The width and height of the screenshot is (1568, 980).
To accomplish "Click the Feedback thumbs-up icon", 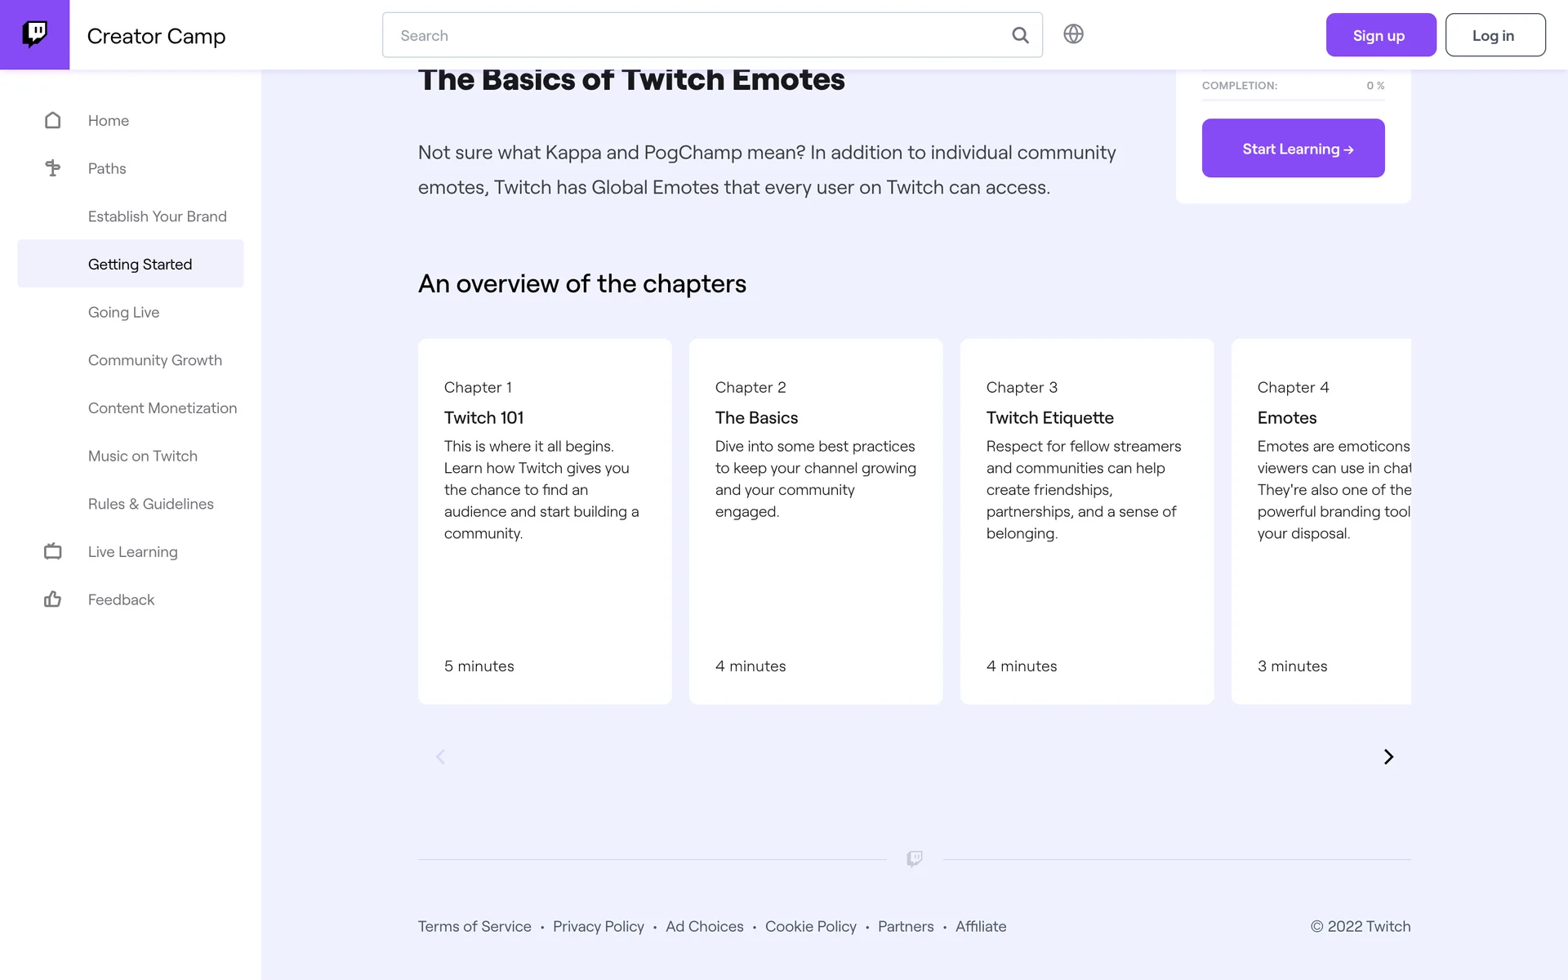I will tap(53, 599).
